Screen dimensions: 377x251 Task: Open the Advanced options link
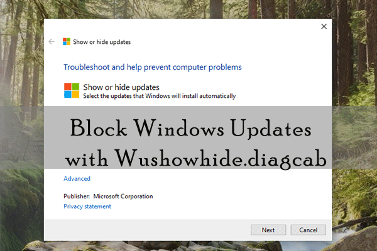point(77,179)
